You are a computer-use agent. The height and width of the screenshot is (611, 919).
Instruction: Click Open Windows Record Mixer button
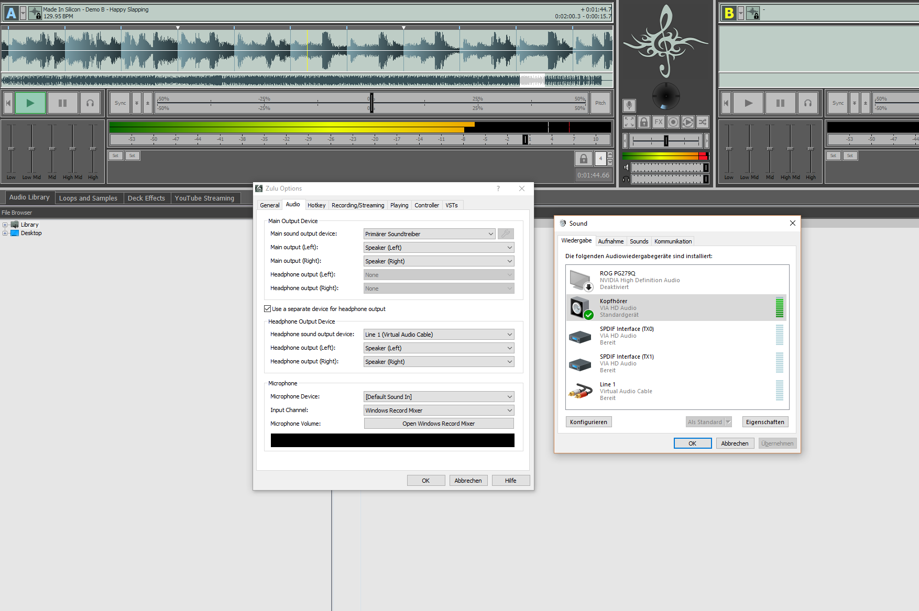(439, 424)
